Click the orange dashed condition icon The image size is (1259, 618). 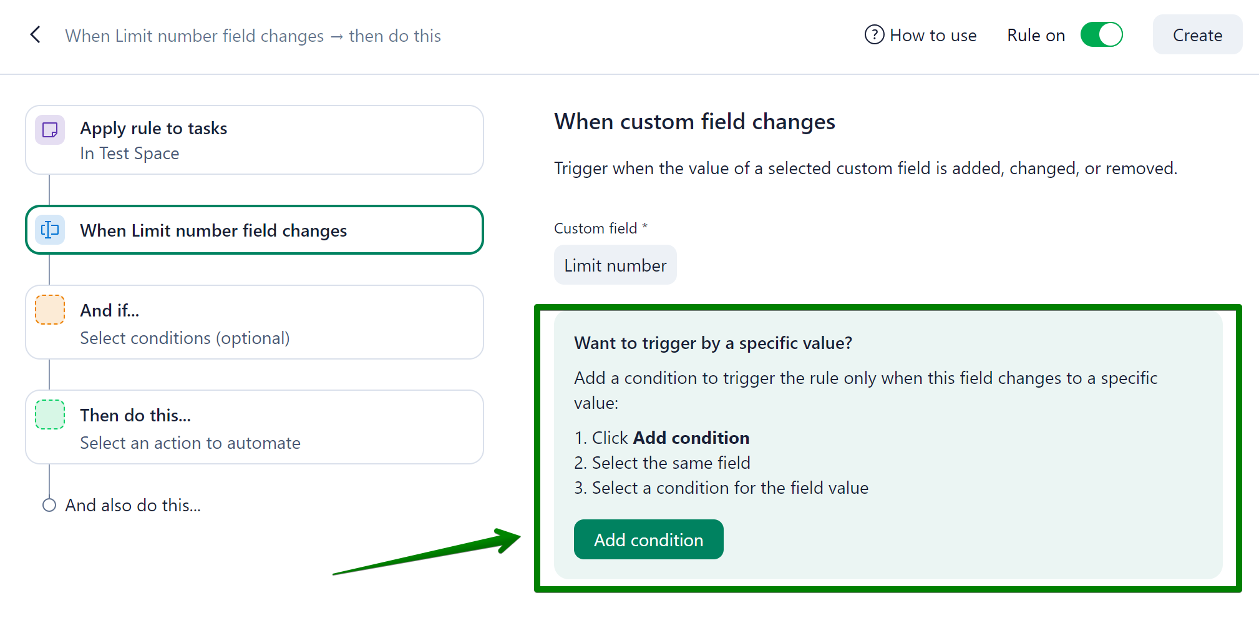click(x=50, y=310)
